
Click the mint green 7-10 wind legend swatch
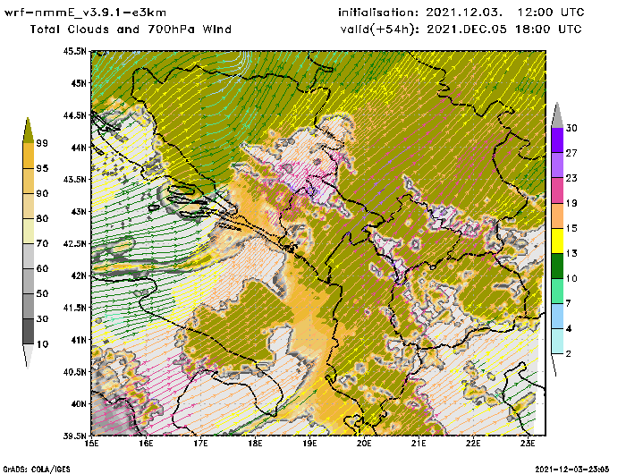(557, 292)
